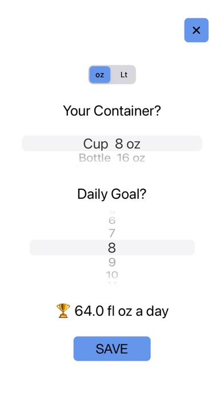
Task: Click the gold trophy icon
Action: [63, 311]
